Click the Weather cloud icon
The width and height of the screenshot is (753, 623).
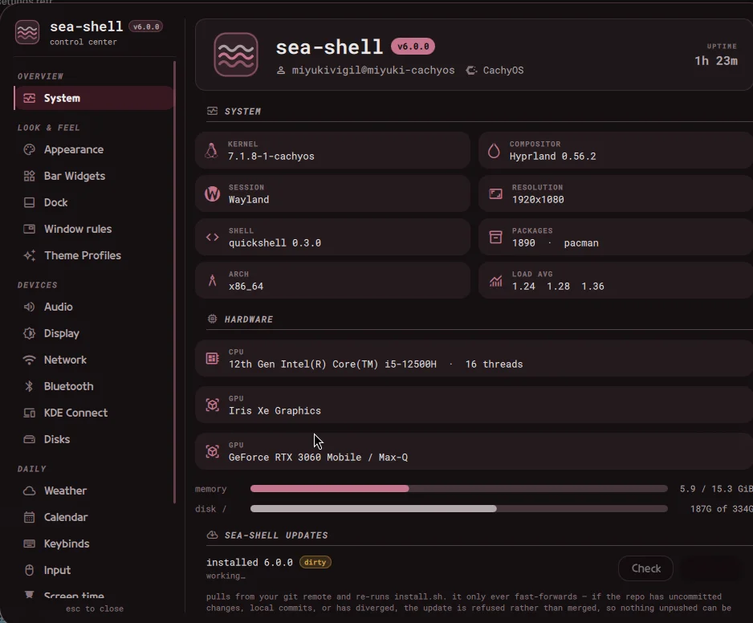pos(29,491)
